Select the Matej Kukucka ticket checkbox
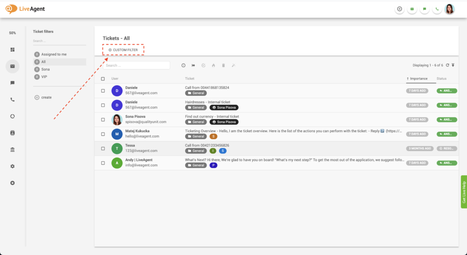The image size is (467, 255). point(103,134)
